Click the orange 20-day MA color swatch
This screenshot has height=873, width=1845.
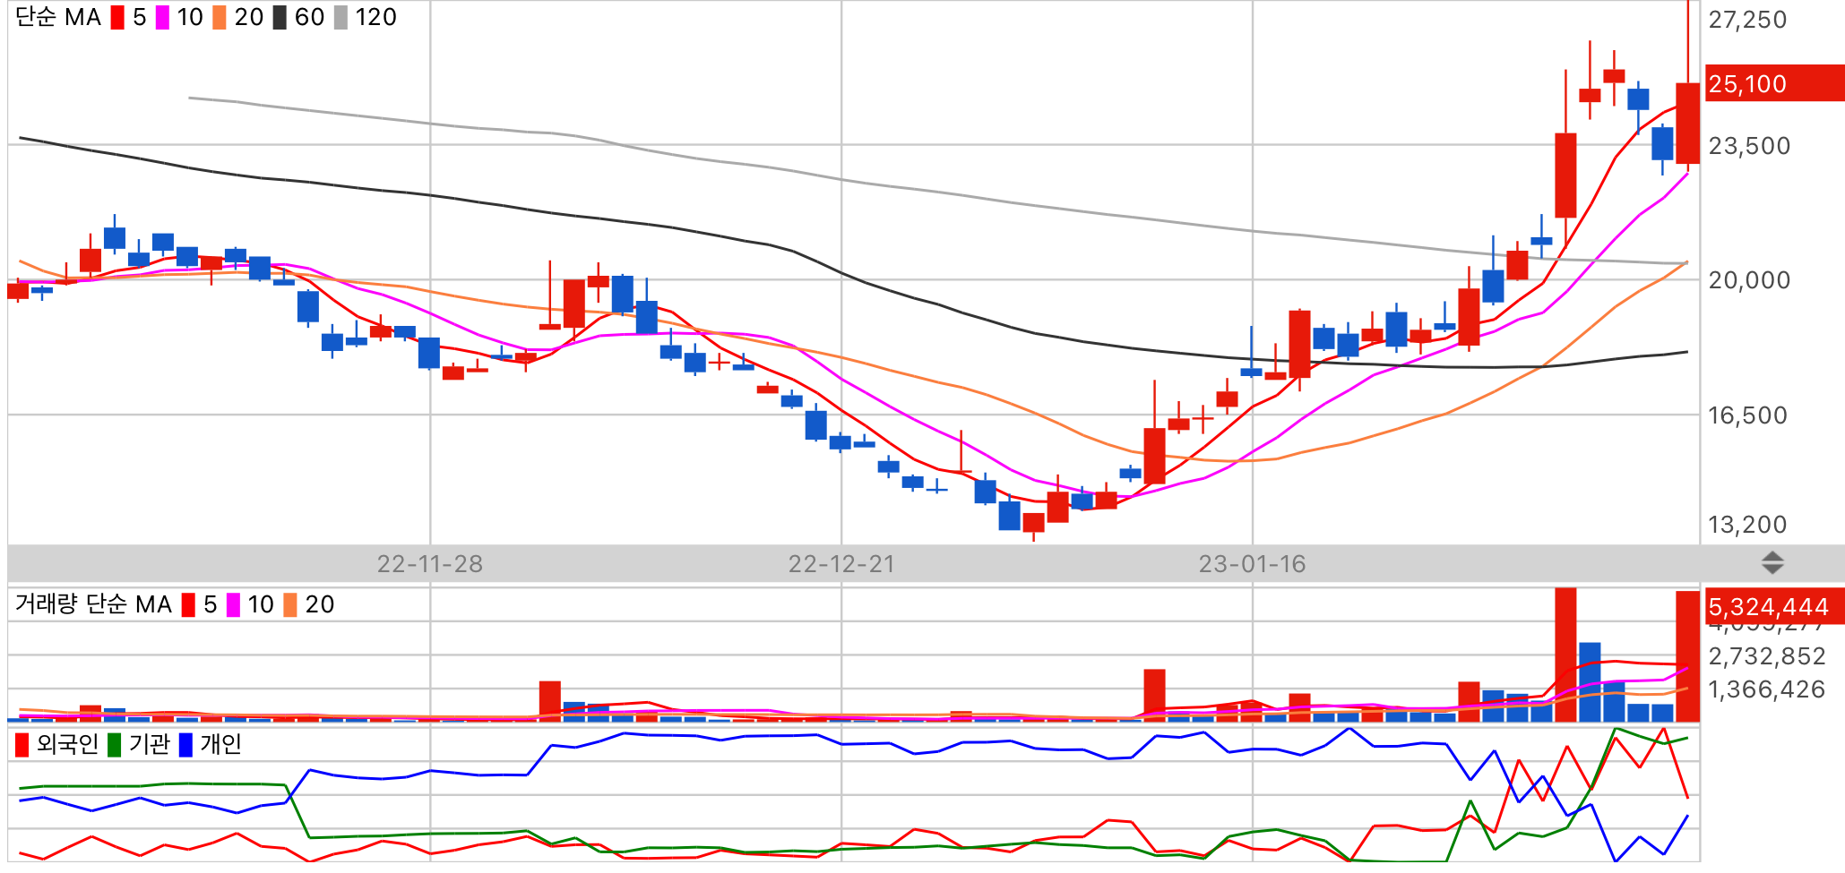click(x=220, y=18)
